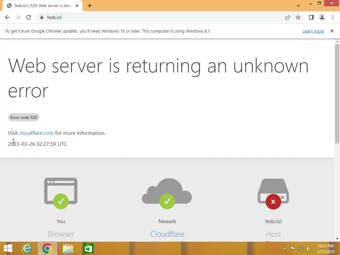The image size is (340, 255).
Task: Restore down the Chrome window
Action: (x=319, y=3)
